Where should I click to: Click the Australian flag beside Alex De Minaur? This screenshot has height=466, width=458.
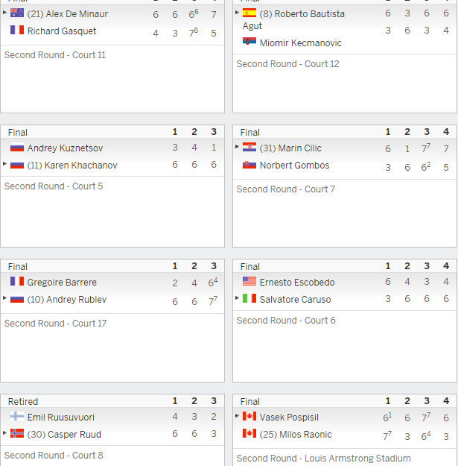coord(17,13)
